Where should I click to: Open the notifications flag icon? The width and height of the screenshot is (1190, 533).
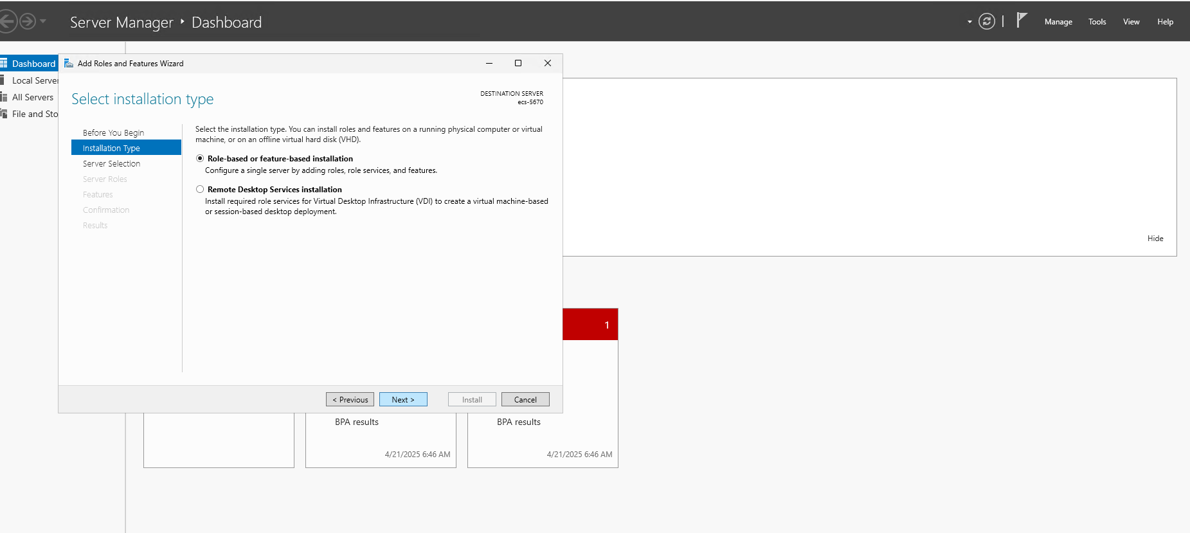click(1022, 21)
